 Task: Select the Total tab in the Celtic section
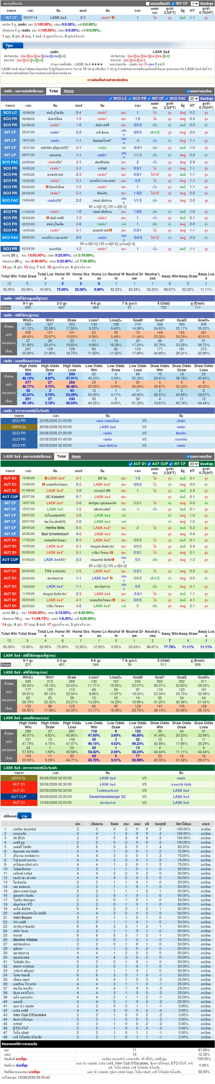click(x=53, y=91)
